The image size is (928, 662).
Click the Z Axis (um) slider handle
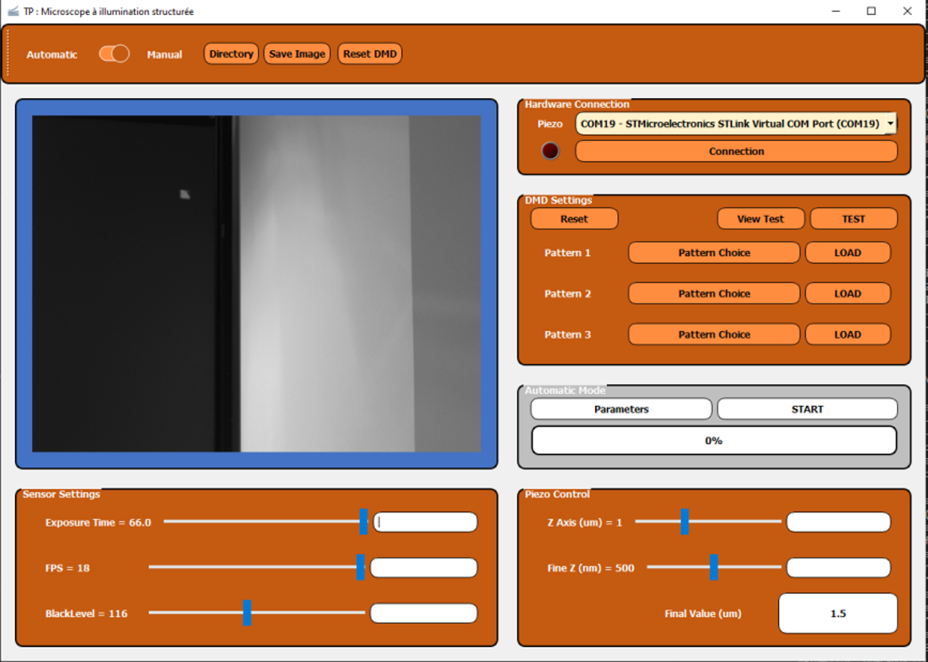685,522
